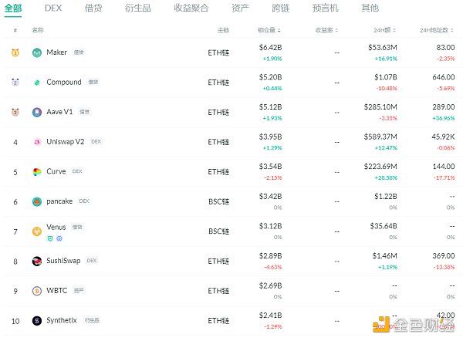Click the first-place gold medal icon
The image size is (463, 341).
(15, 52)
